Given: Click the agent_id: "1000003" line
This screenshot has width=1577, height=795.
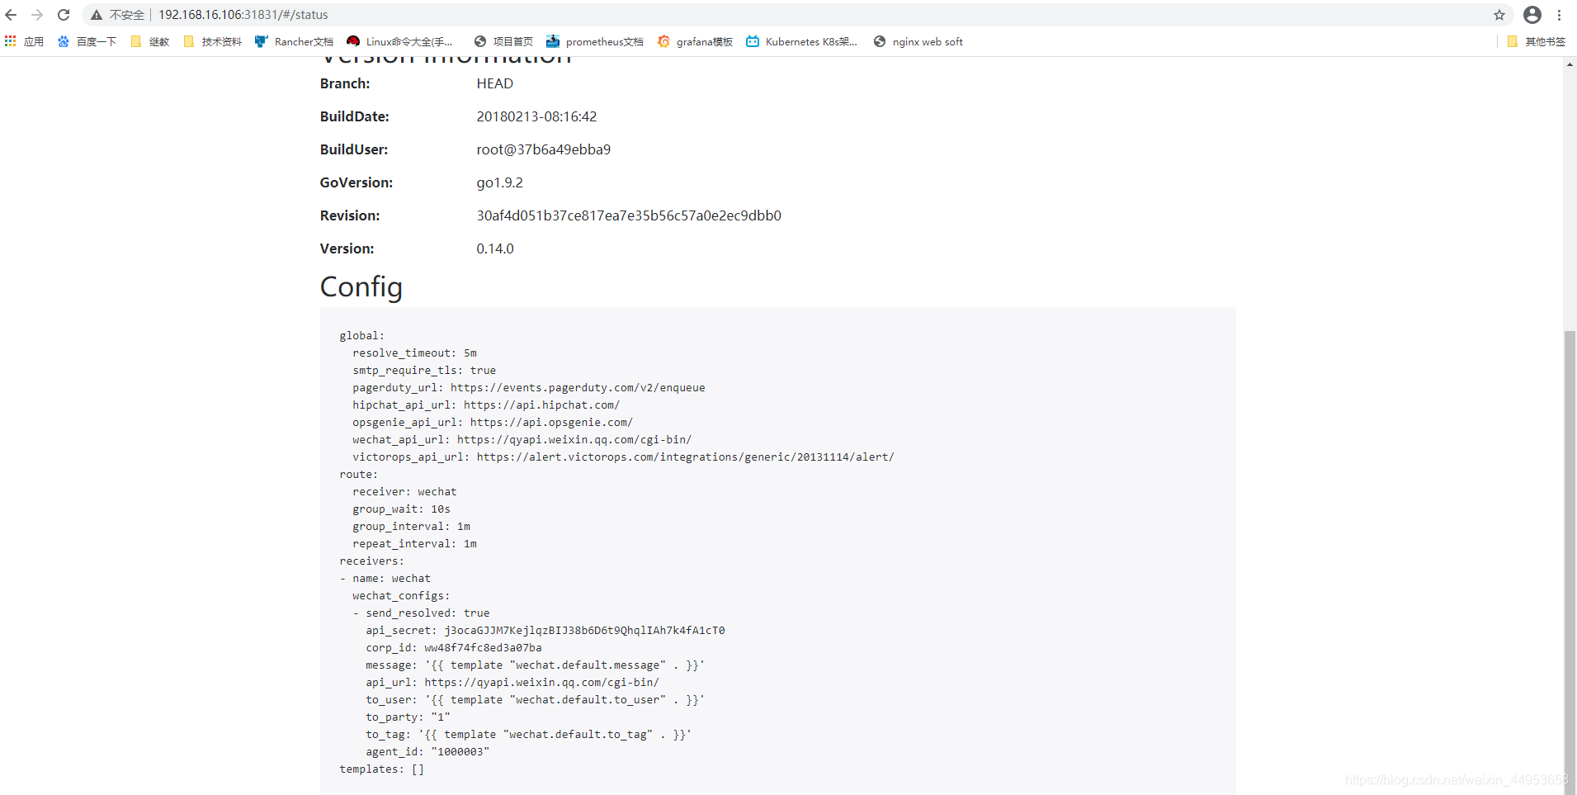Looking at the screenshot, I should (x=427, y=751).
